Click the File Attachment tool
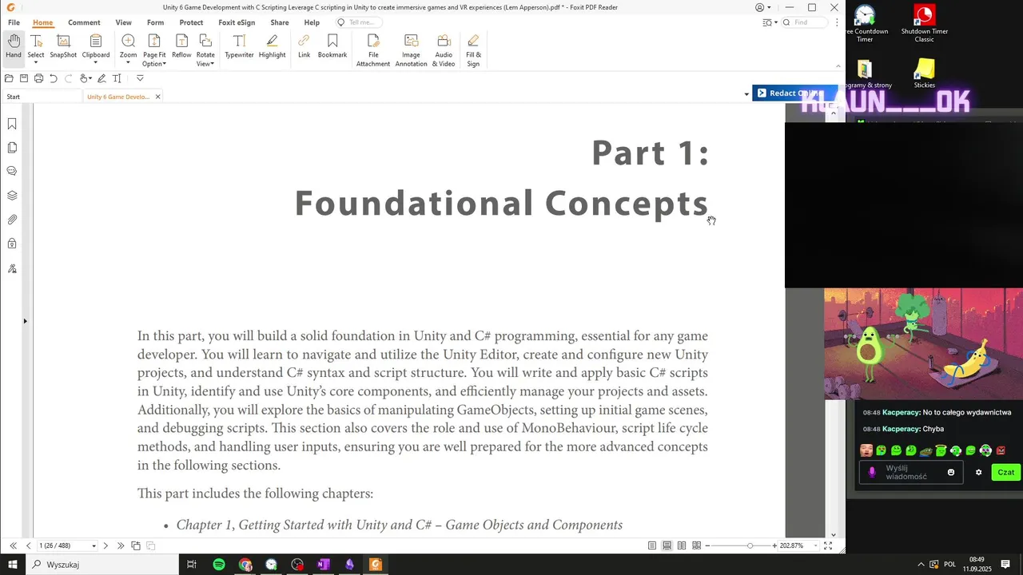The height and width of the screenshot is (575, 1023). [373, 50]
